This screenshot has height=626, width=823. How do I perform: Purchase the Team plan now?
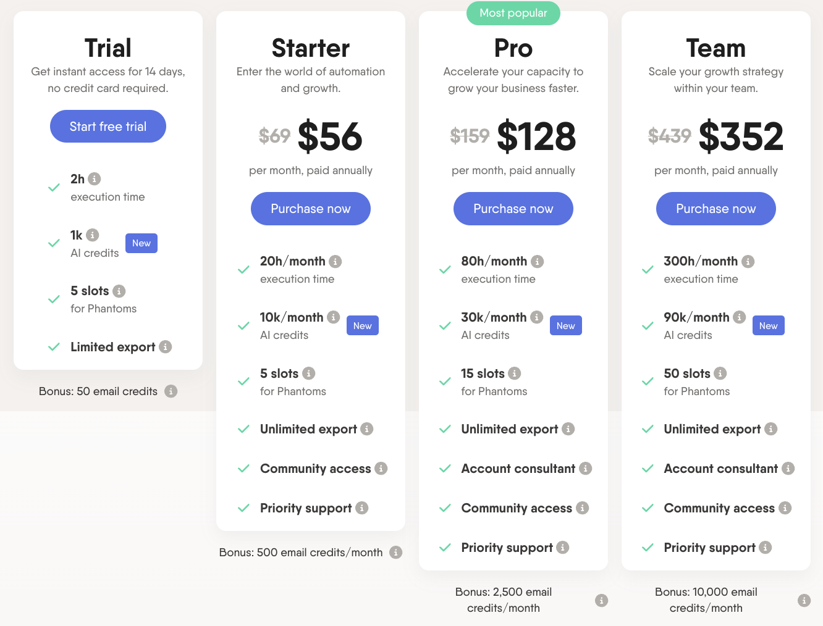point(716,209)
